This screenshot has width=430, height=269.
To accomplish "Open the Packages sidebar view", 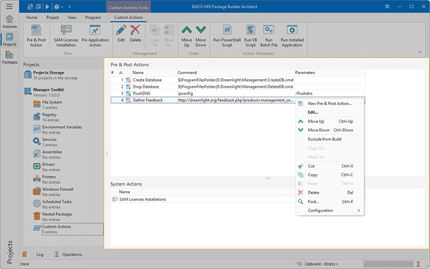I will click(x=9, y=57).
